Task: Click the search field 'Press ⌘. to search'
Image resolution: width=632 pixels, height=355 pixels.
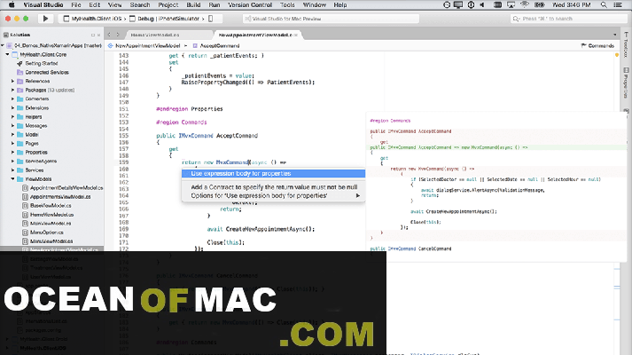Action: 568,19
